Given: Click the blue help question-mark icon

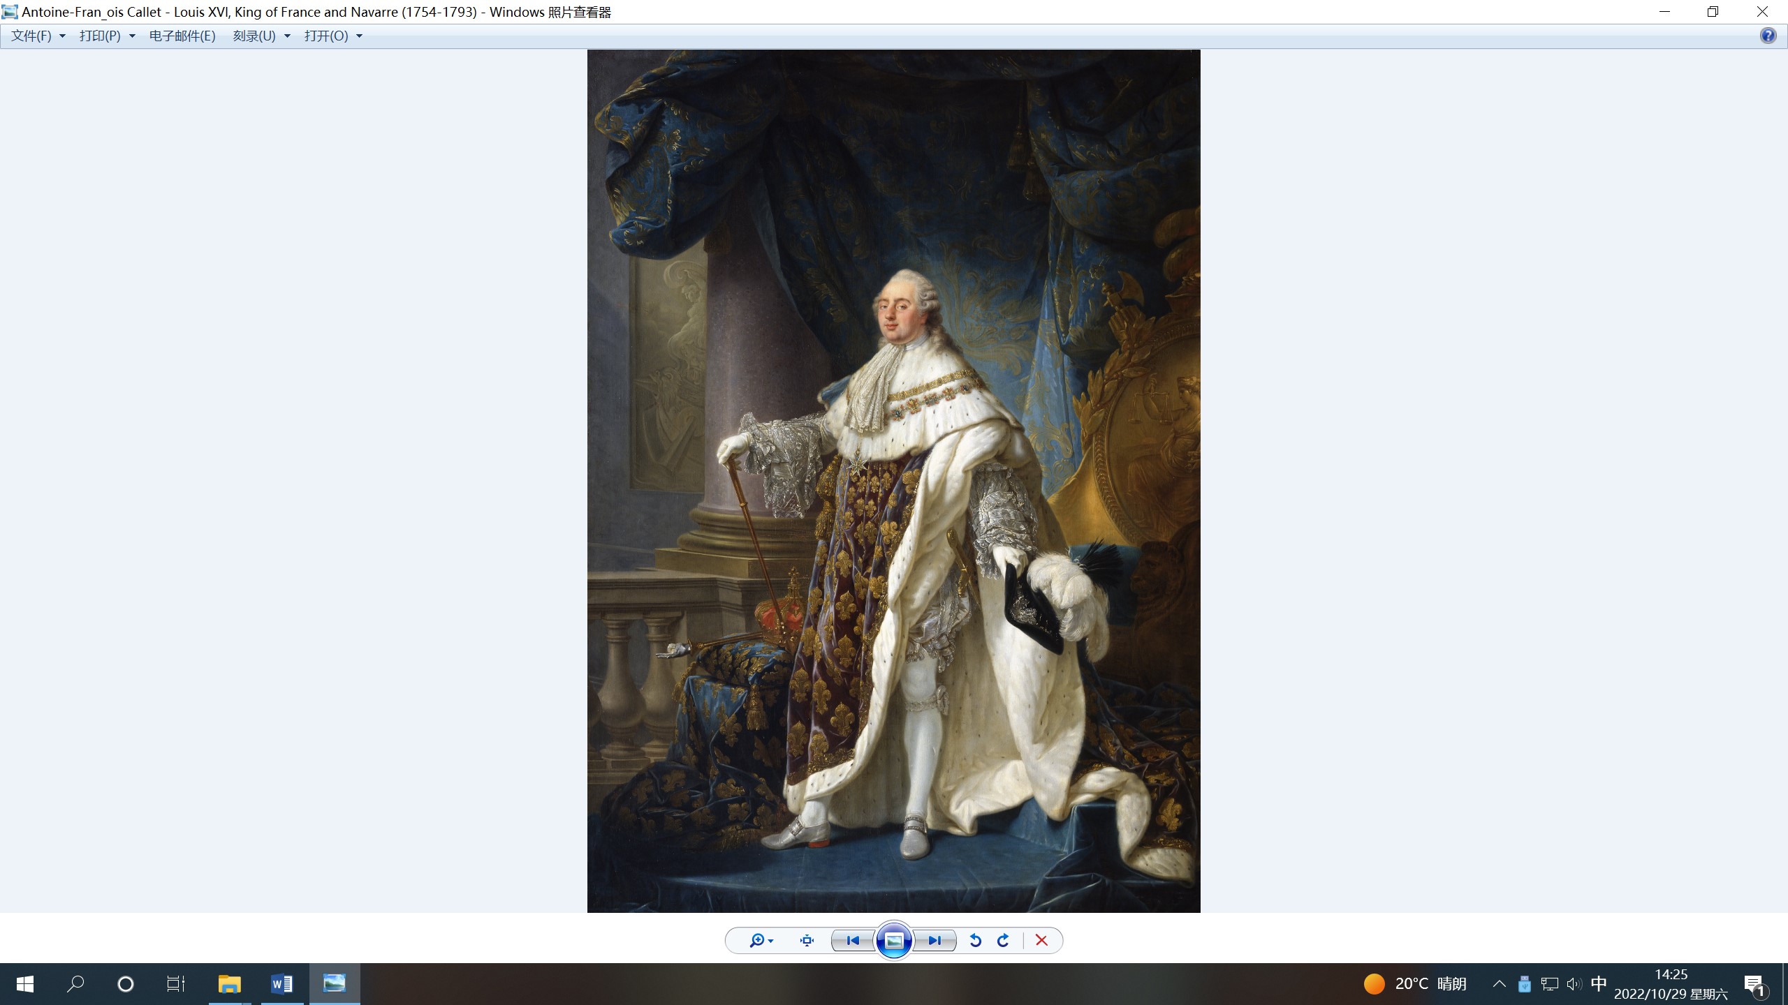Looking at the screenshot, I should 1768,36.
